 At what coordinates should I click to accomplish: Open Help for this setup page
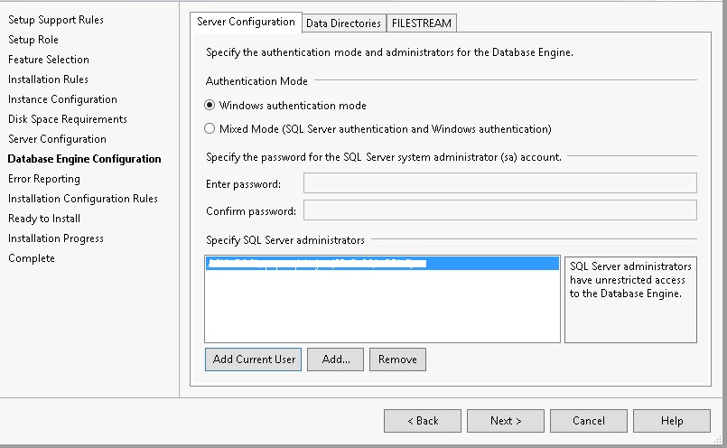click(x=672, y=421)
